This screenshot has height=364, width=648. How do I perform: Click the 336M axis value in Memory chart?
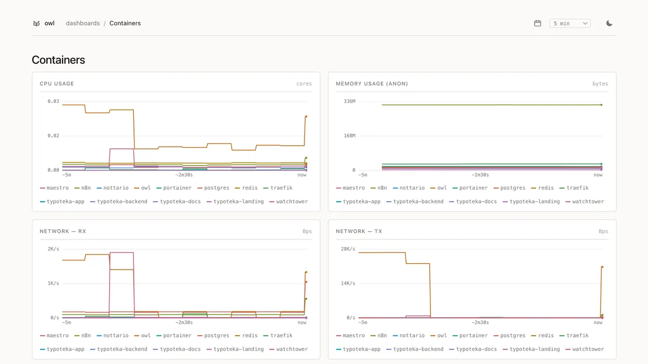tap(349, 101)
